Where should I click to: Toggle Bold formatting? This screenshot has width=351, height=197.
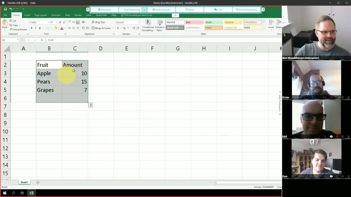pos(32,28)
